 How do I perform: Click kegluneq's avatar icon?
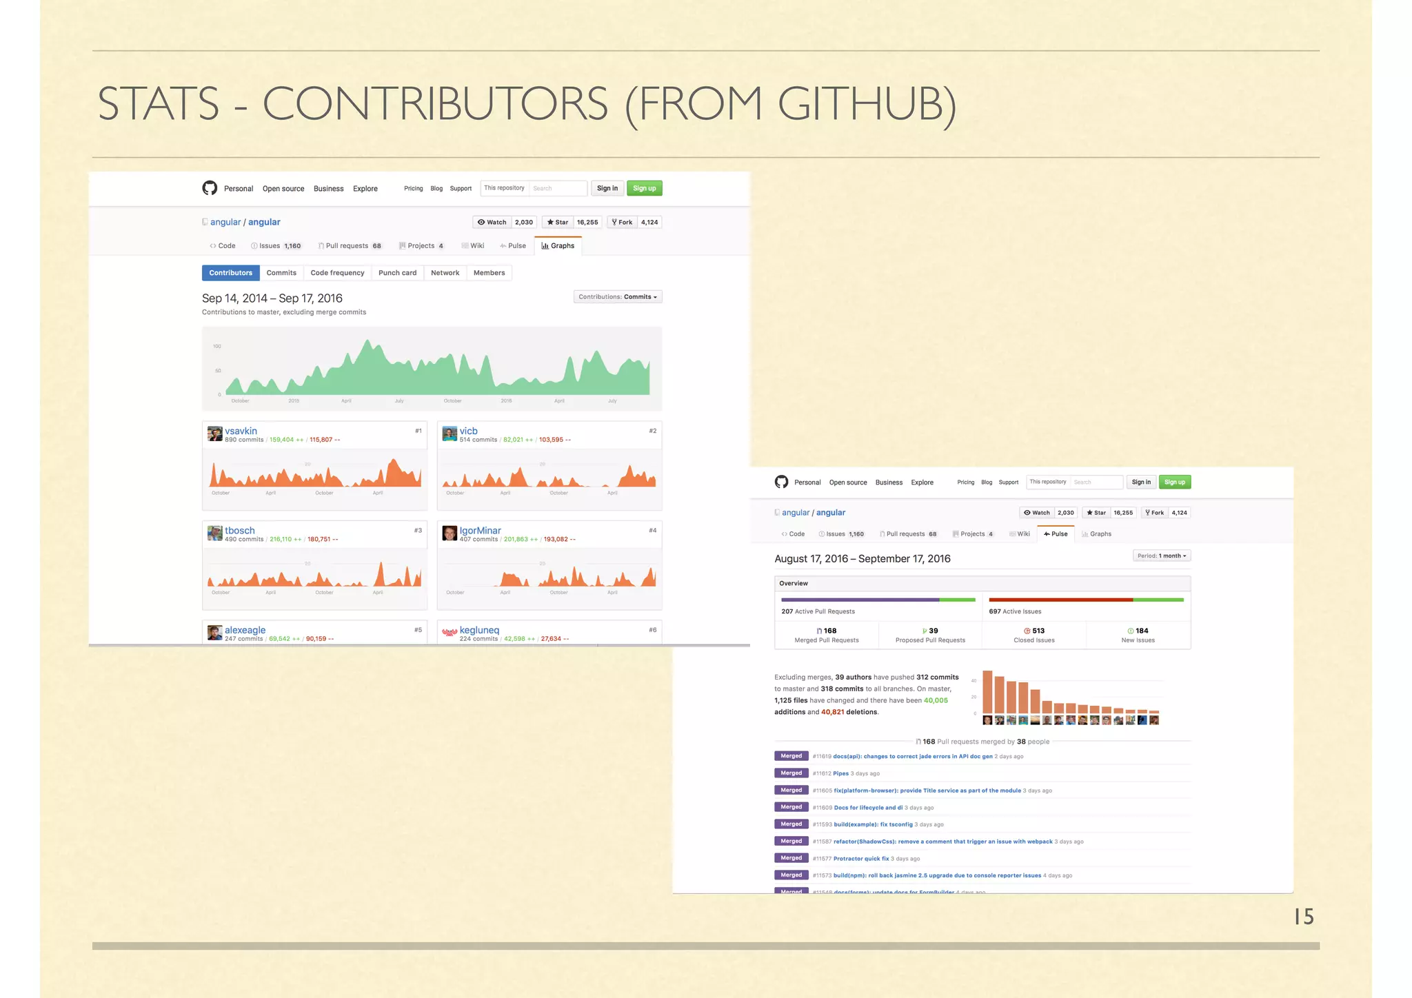tap(450, 632)
